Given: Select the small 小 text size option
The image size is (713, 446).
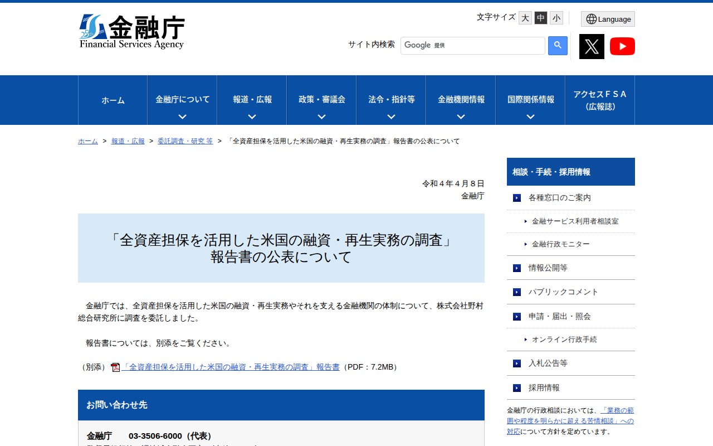Looking at the screenshot, I should [556, 18].
